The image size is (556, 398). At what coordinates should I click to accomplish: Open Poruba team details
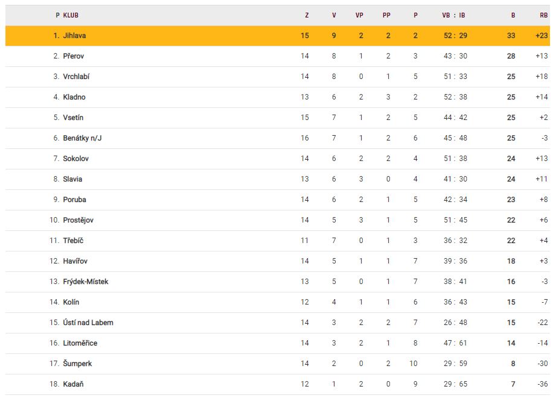(x=74, y=200)
